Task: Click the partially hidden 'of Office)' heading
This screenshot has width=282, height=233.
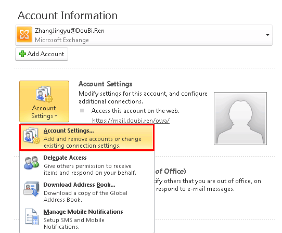Action: pyautogui.click(x=171, y=171)
